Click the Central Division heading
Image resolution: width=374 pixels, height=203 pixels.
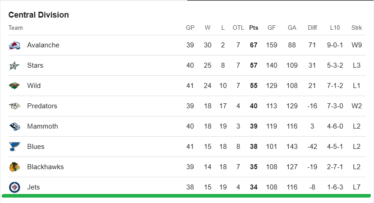click(39, 15)
